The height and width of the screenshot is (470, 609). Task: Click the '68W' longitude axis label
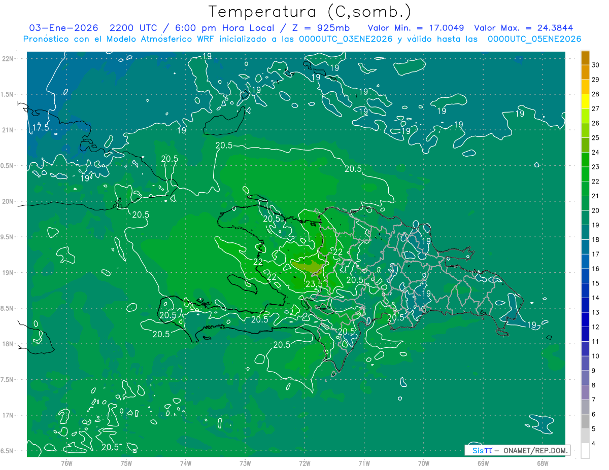pyautogui.click(x=543, y=463)
